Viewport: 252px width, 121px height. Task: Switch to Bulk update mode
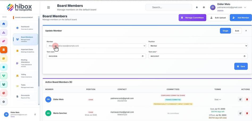[x=237, y=31]
